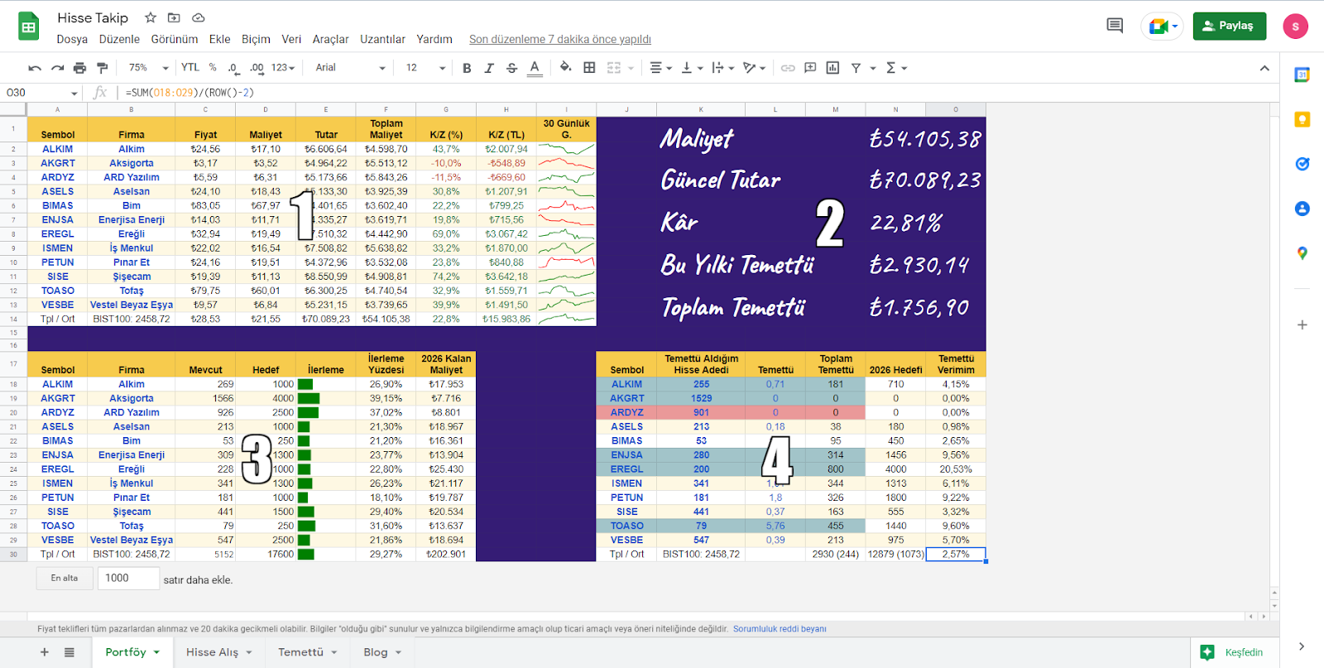Screen dimensions: 1324x668
Task: Open Google Tasks side panel
Action: 1302,164
